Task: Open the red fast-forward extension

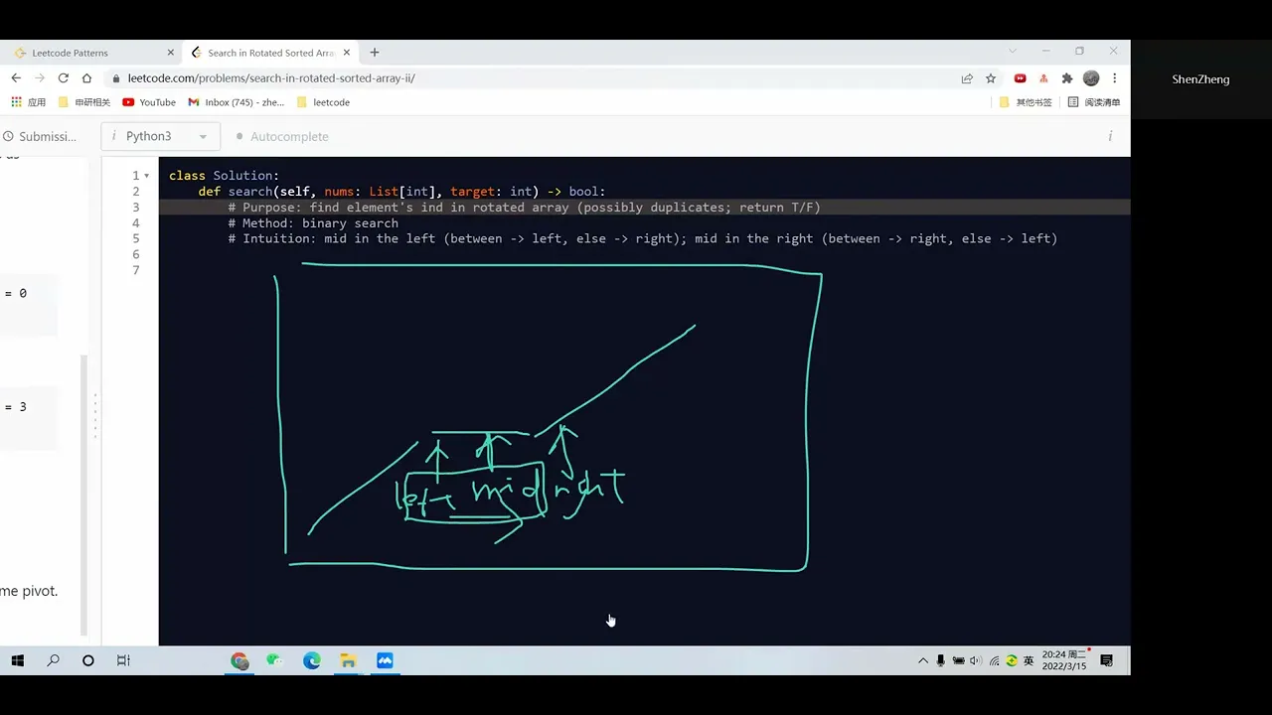Action: coord(1020,78)
